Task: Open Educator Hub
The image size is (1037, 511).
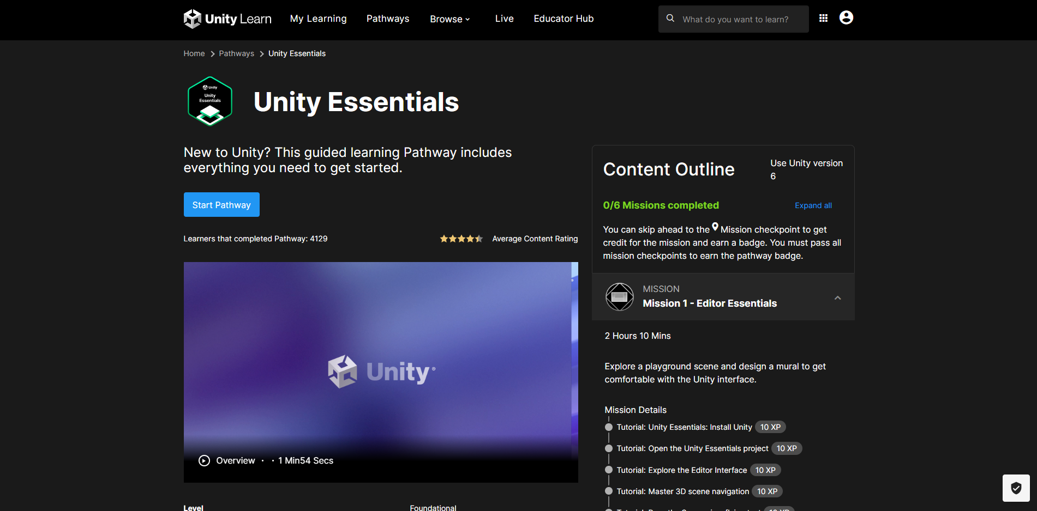Action: pyautogui.click(x=564, y=19)
